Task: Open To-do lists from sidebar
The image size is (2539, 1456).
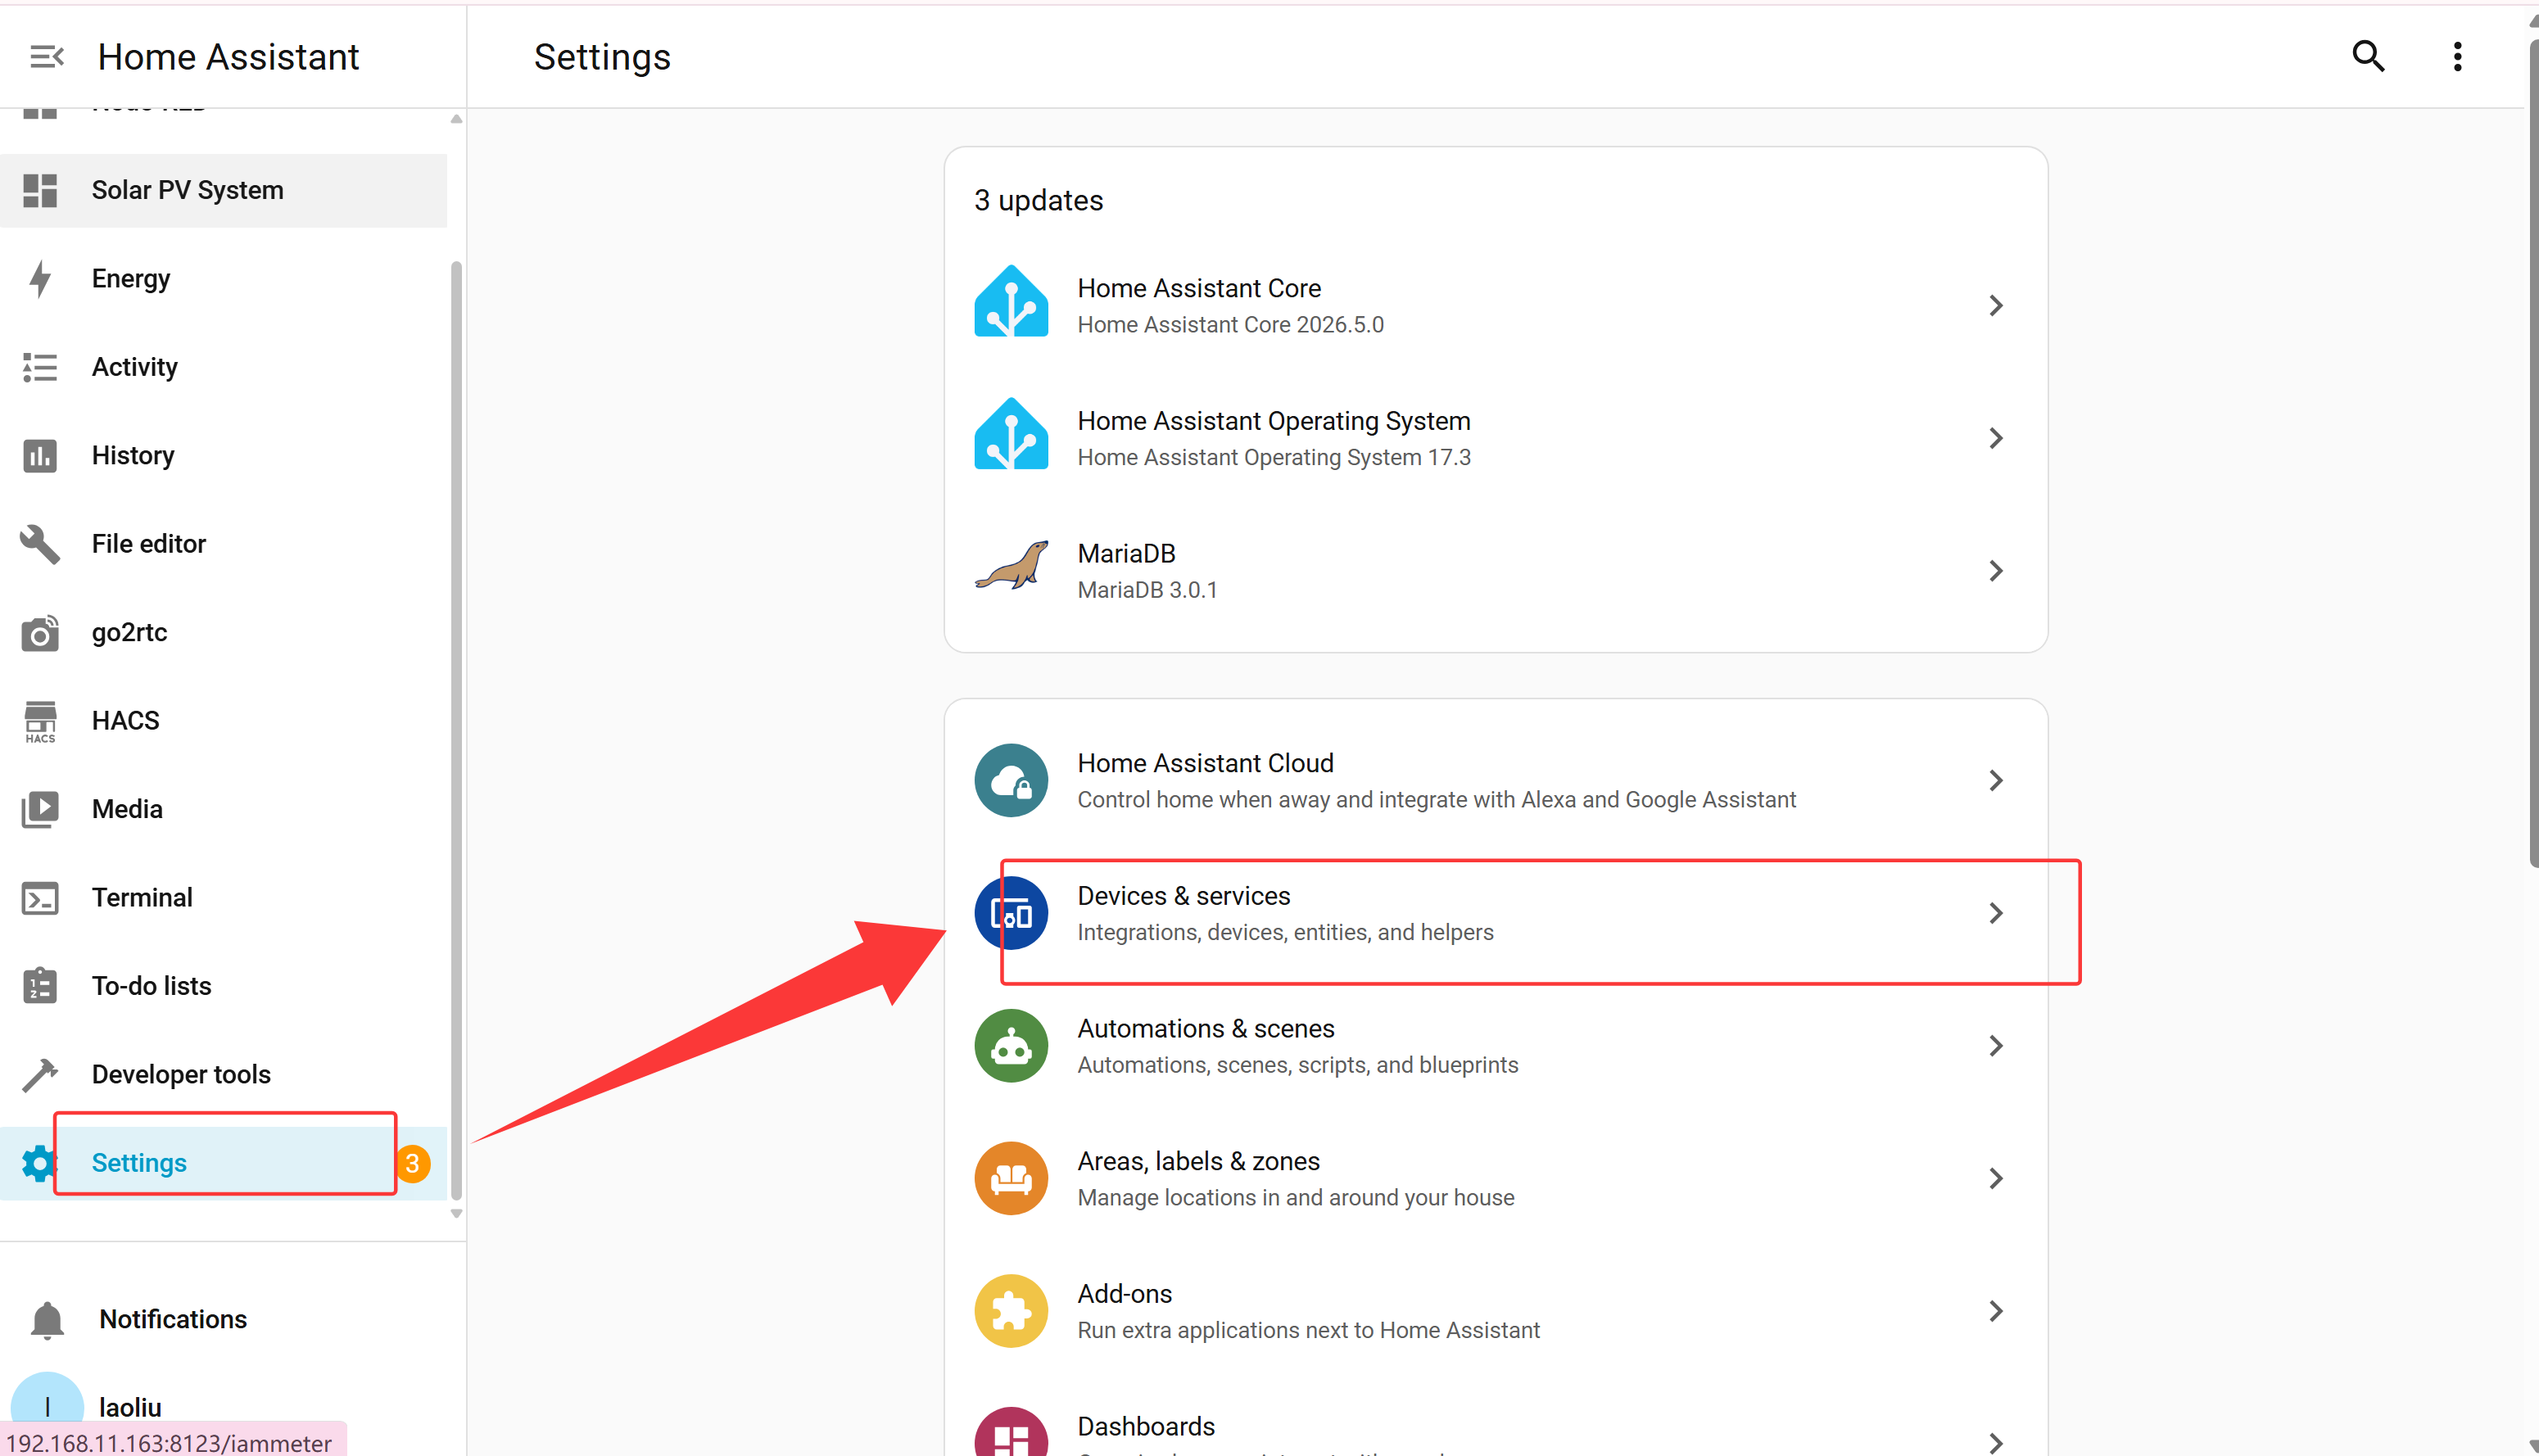Action: point(224,986)
